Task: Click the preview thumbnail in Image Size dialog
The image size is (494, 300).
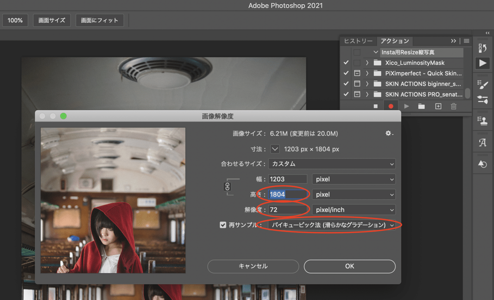Action: click(113, 200)
